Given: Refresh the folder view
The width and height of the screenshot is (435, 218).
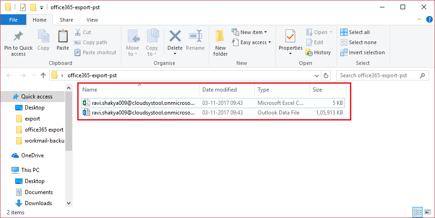Looking at the screenshot, I should [x=326, y=75].
